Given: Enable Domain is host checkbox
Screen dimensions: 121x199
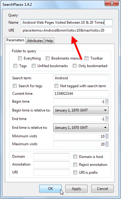Looking at the screenshot, I should click(75, 156).
